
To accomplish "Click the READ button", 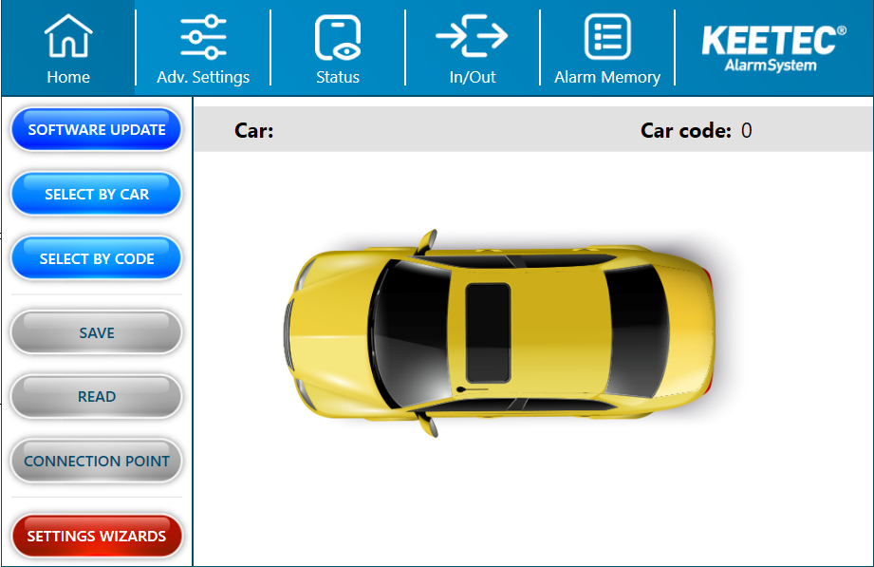I will pos(97,397).
